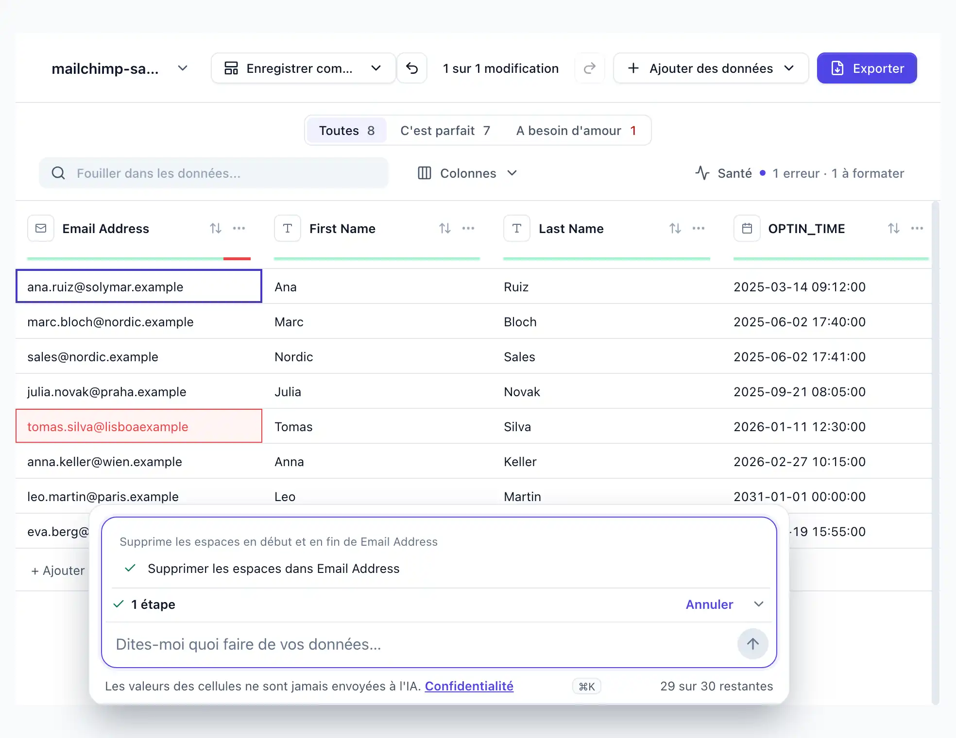This screenshot has height=738, width=956.
Task: Sort the Last Name column
Action: [x=675, y=228]
